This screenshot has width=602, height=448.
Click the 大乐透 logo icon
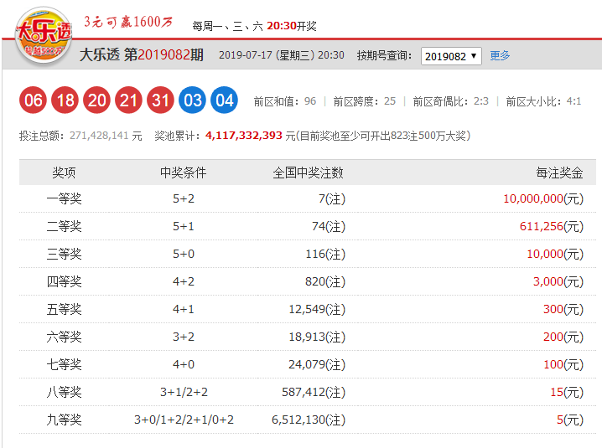(44, 37)
